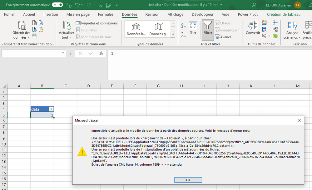Expand the data types gallery
Viewport: 312px width, 190px height.
tap(173, 35)
